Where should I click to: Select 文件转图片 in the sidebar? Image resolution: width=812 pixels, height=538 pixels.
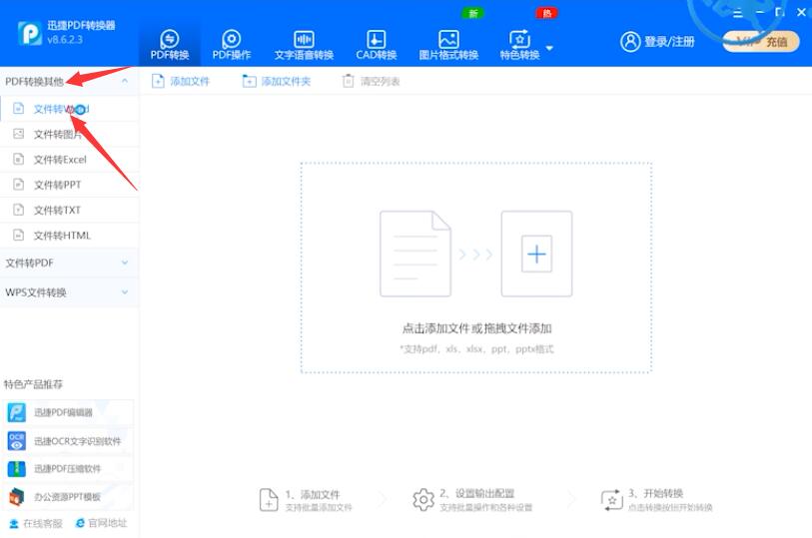coord(69,135)
